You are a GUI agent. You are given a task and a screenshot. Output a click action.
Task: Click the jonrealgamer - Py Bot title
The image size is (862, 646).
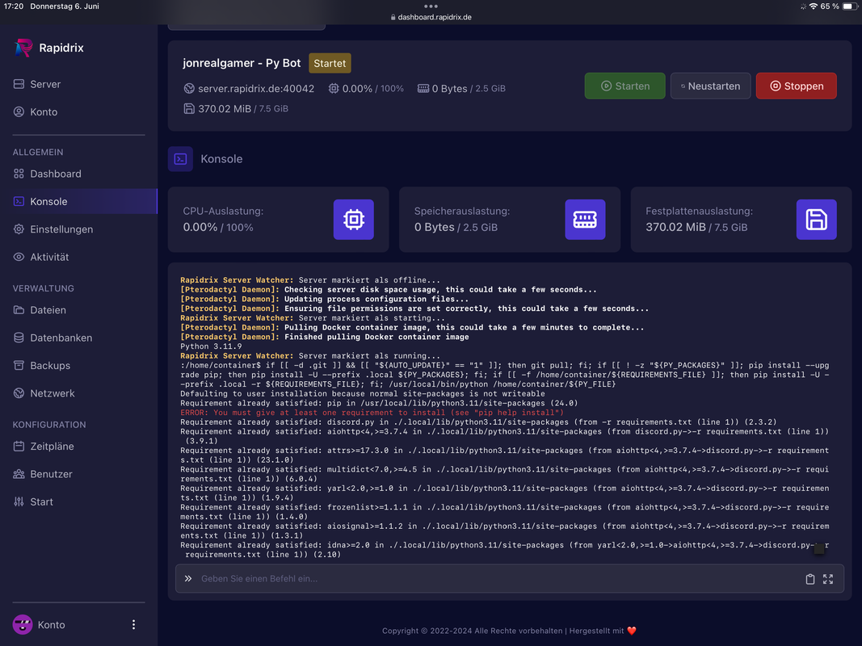(x=242, y=63)
